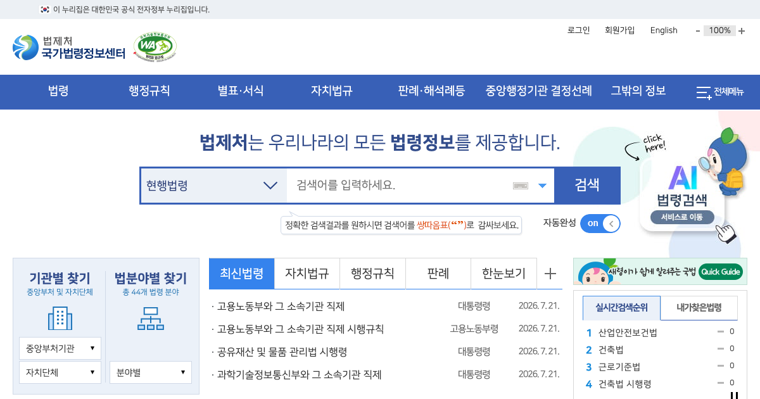The width and height of the screenshot is (760, 399).
Task: Click the 회원가입 link
Action: (619, 30)
